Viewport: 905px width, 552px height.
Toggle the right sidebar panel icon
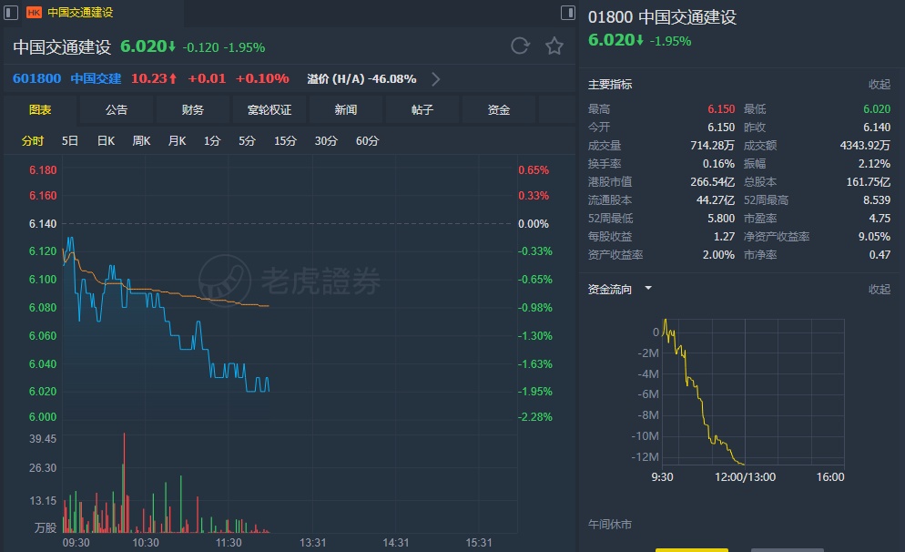click(x=568, y=13)
